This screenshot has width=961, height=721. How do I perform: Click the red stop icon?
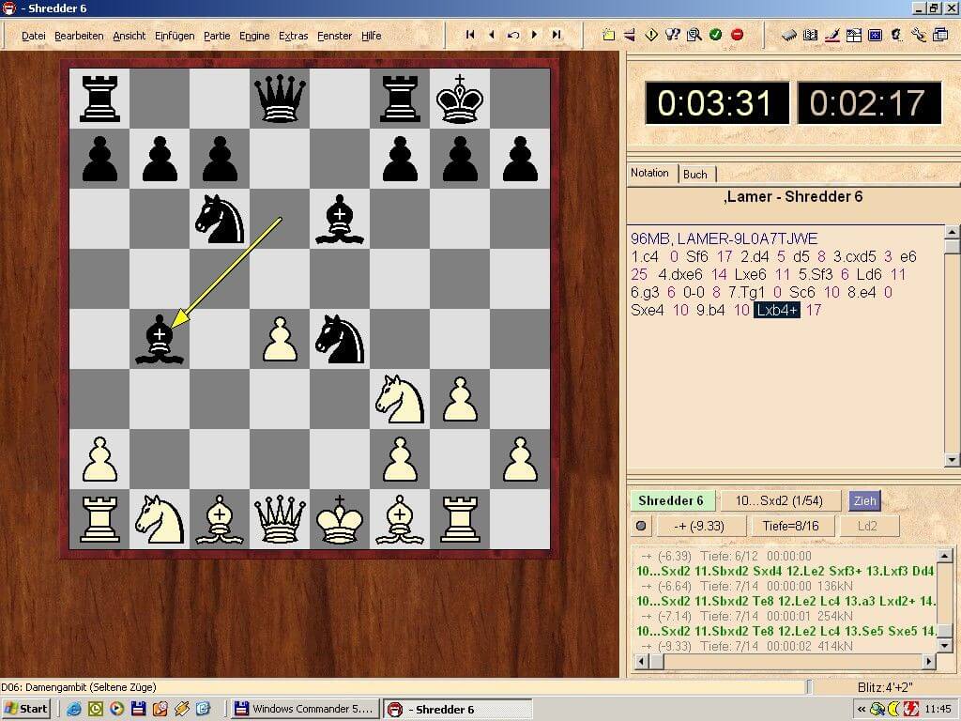click(x=738, y=35)
